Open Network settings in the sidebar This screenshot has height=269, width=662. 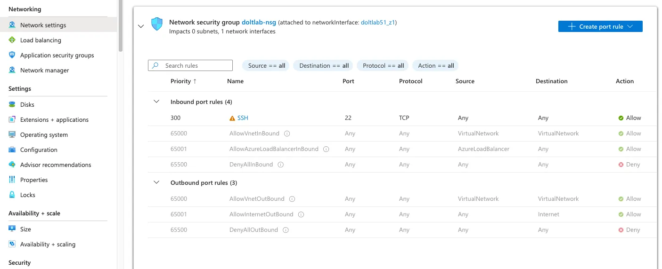tap(43, 25)
